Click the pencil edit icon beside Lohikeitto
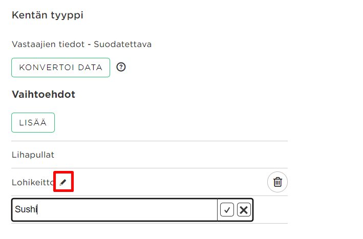 (x=63, y=182)
